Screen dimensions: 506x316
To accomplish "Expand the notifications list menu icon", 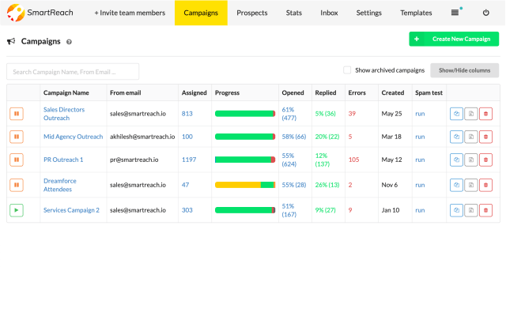I will click(x=455, y=13).
